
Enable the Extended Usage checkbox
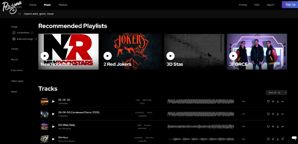click(x=14, y=39)
